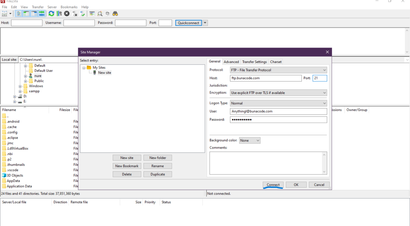Click the Duplicate button
The image size is (410, 226).
(158, 174)
